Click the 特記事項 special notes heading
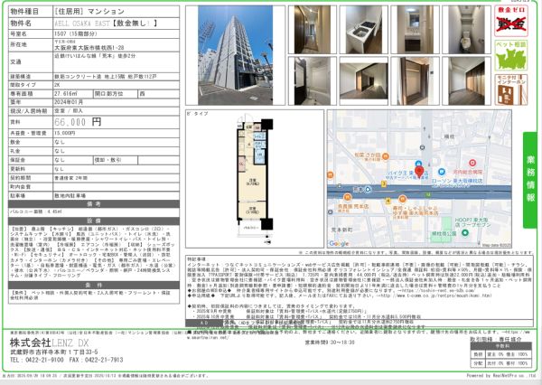Viewport: 542px width, 385px height. (196, 258)
